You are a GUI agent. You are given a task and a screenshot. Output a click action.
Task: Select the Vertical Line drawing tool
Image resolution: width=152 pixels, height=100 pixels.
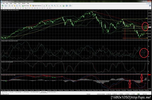[x=8, y=8]
